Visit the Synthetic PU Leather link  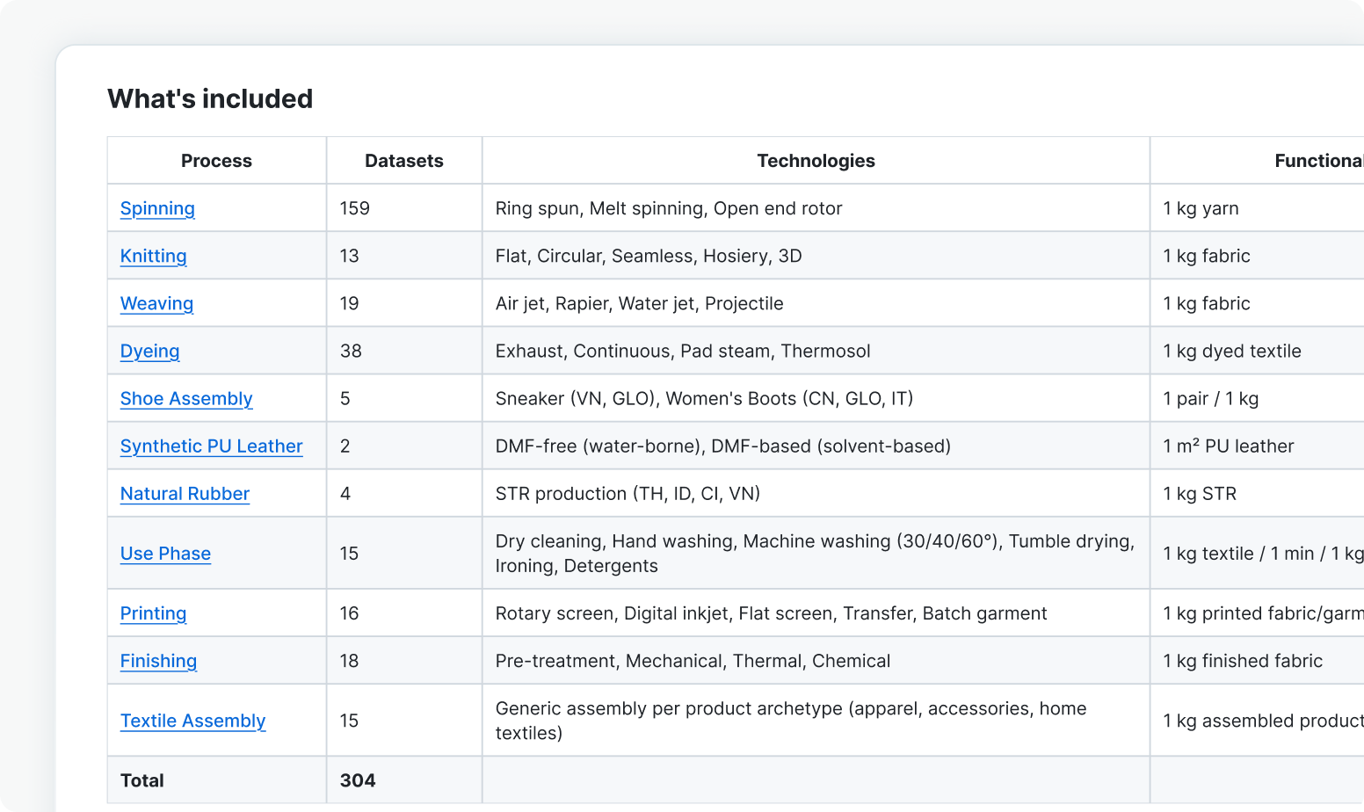pos(212,446)
